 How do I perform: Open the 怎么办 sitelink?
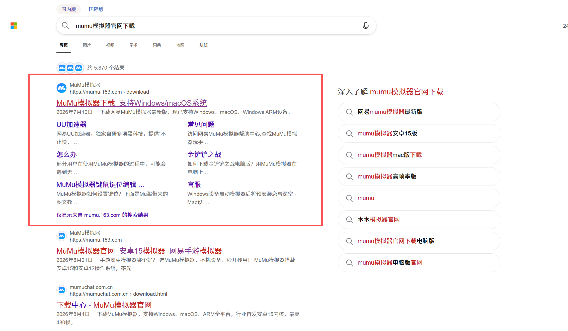pos(66,154)
